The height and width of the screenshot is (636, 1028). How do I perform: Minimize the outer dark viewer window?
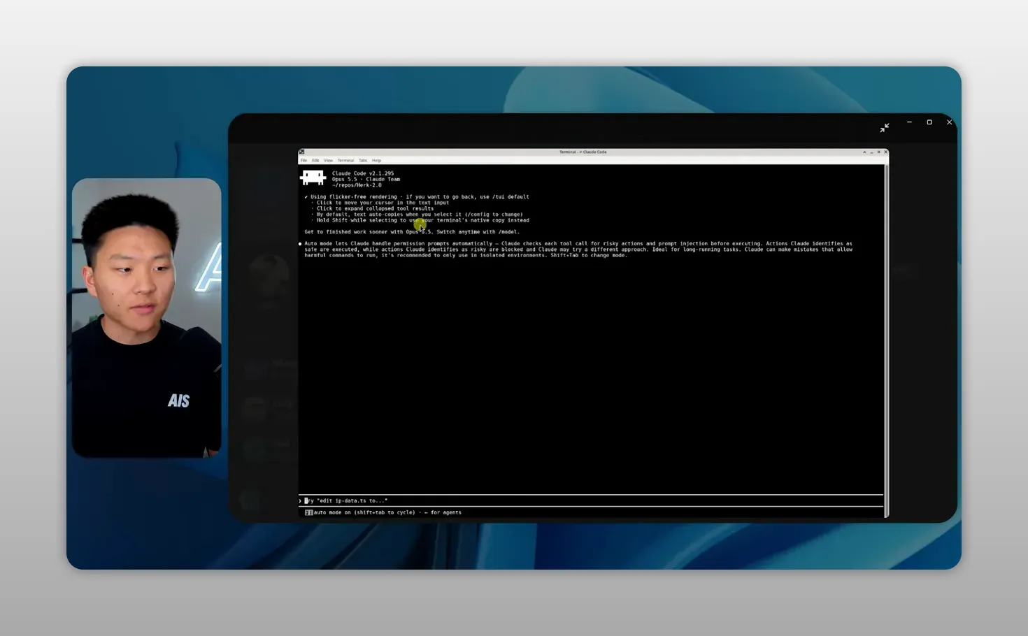point(909,122)
